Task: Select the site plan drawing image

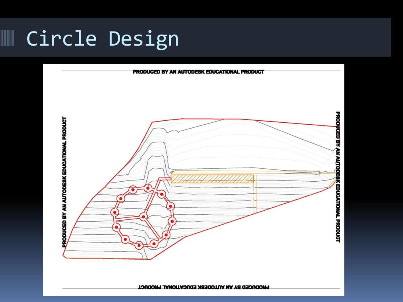Action: tap(194, 179)
